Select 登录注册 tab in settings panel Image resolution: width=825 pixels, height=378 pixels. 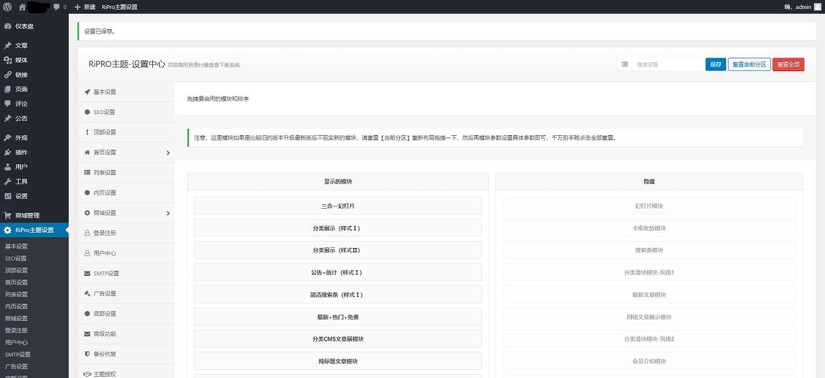tap(126, 233)
